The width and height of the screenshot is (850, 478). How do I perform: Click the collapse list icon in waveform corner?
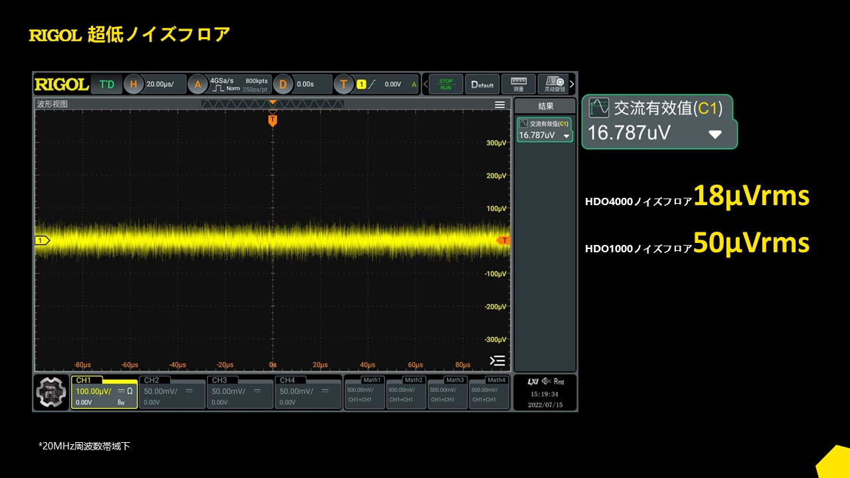click(497, 360)
